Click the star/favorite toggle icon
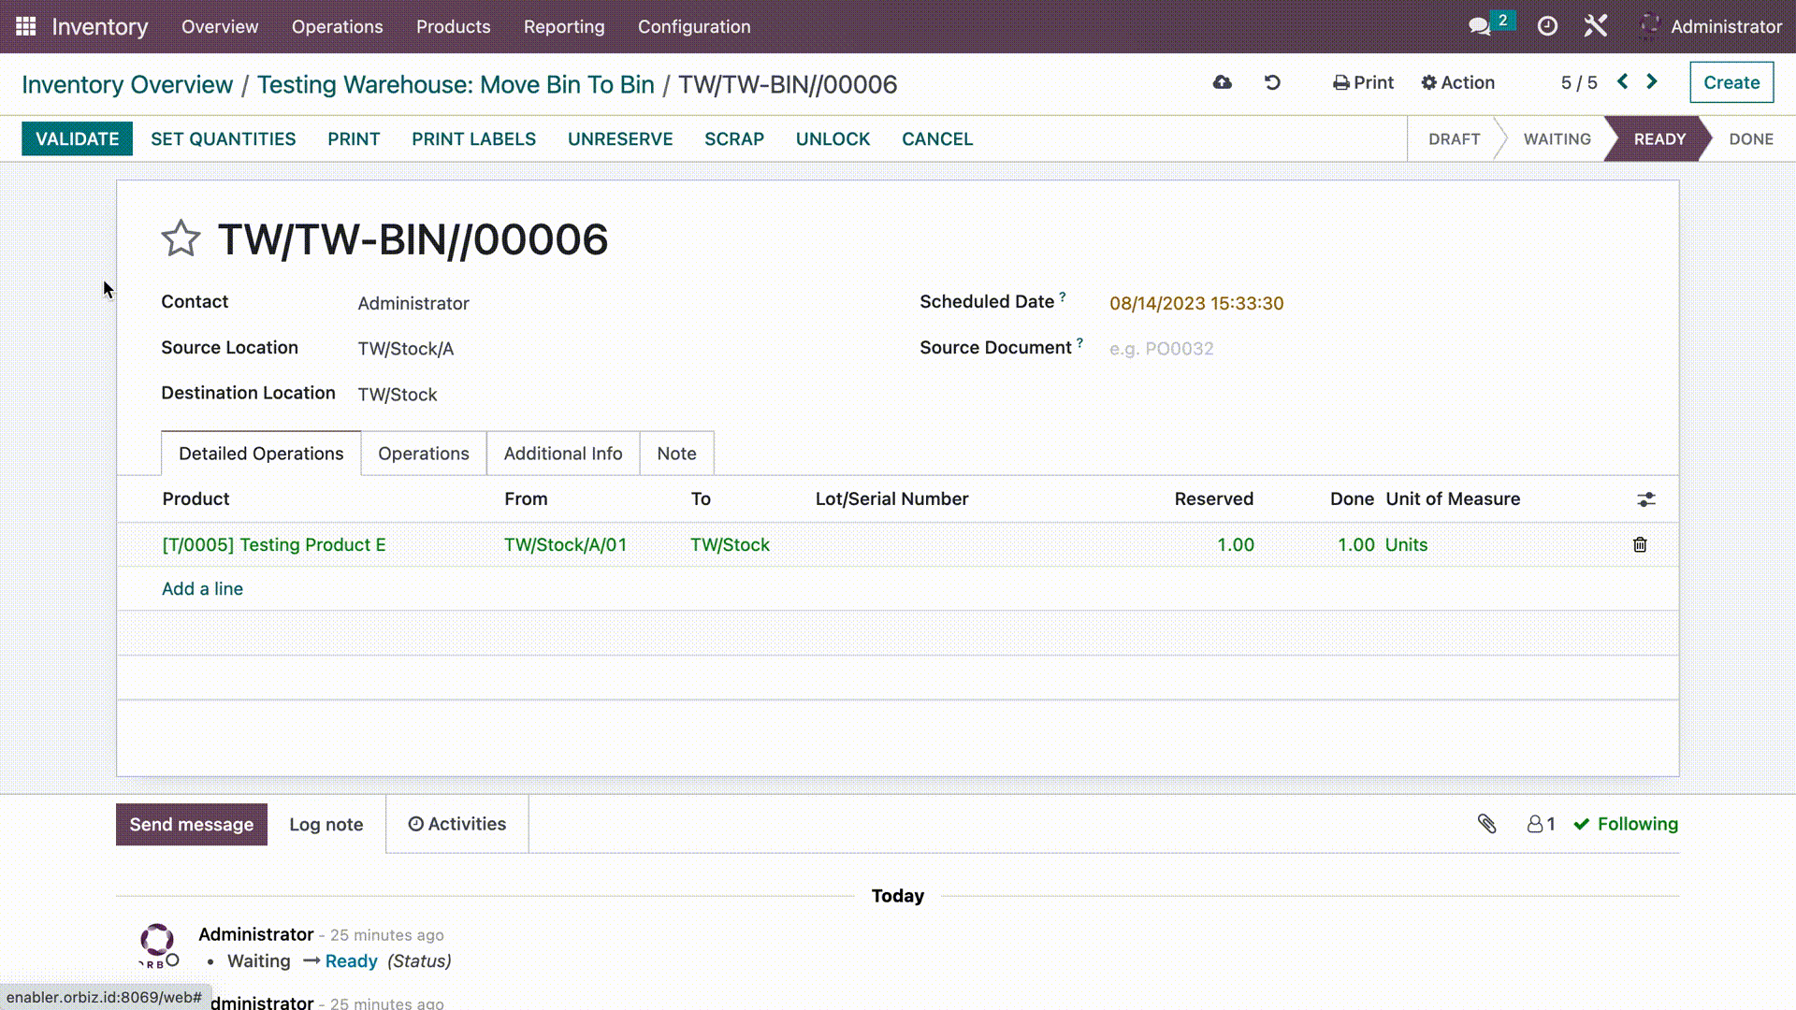The width and height of the screenshot is (1796, 1010). point(181,238)
